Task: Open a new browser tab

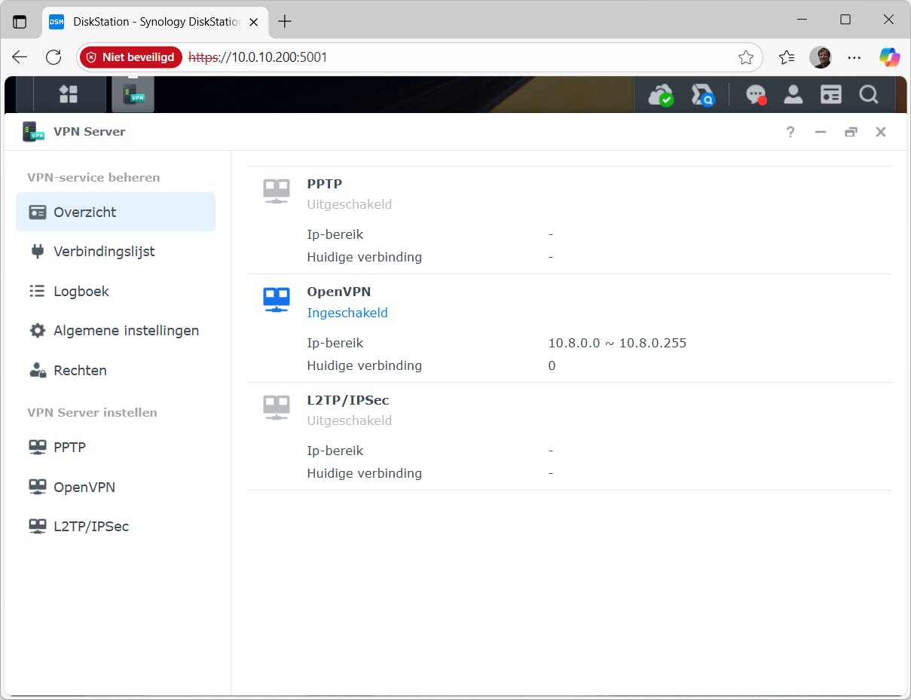Action: coord(285,22)
